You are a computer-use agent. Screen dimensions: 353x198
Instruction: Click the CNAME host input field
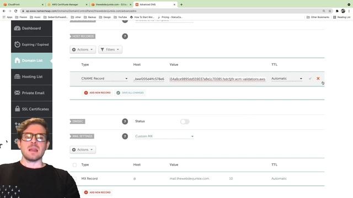[149, 79]
